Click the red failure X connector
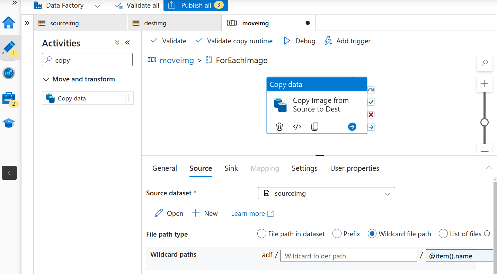This screenshot has width=497, height=274. [371, 115]
